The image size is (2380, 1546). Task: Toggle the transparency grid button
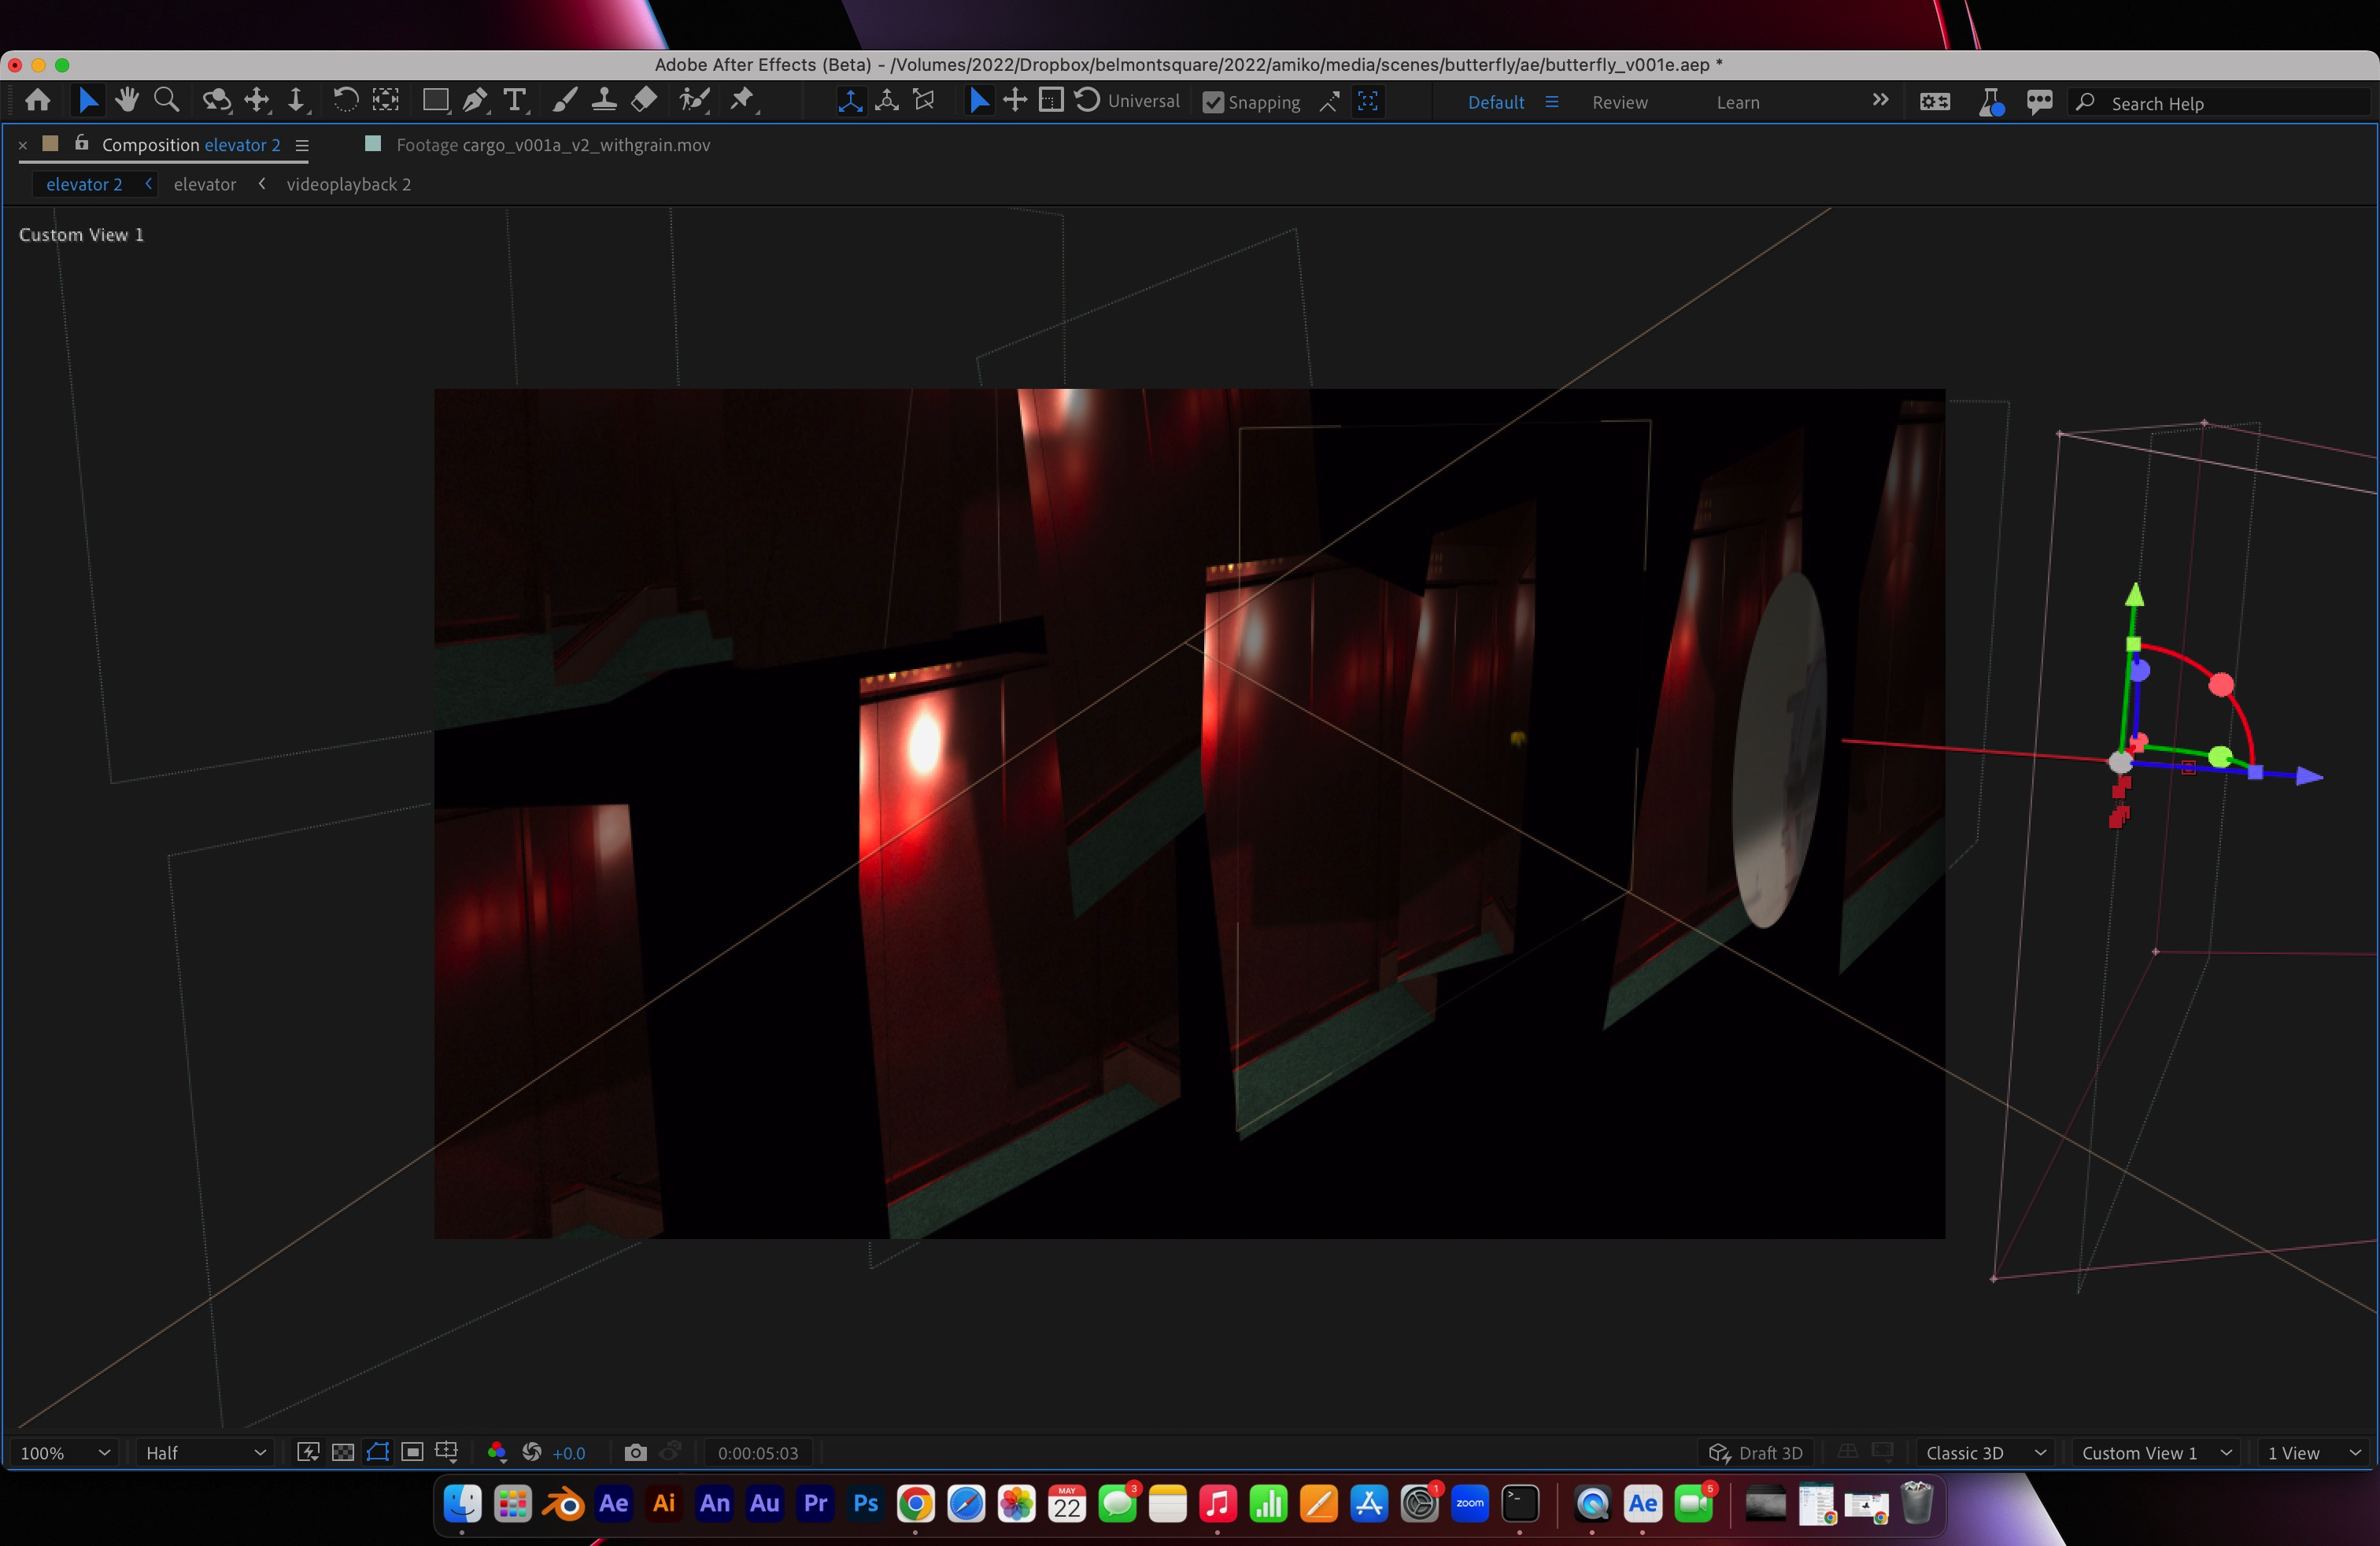(x=343, y=1452)
